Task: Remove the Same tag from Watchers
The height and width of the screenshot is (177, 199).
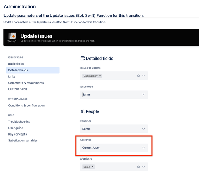Action: point(93,167)
